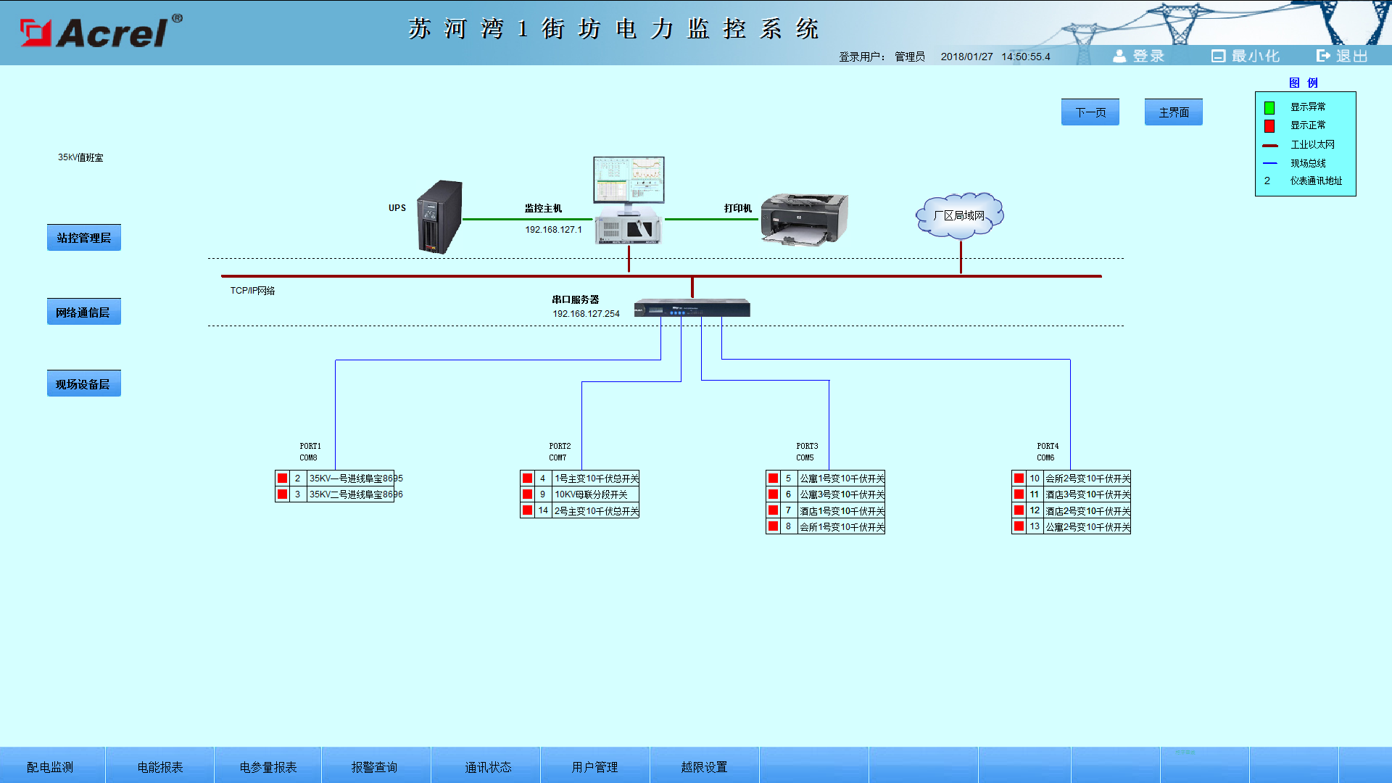Open the 用户管理 tab

point(594,766)
